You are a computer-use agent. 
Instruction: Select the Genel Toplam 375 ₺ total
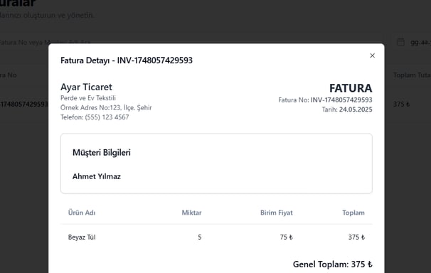[333, 264]
